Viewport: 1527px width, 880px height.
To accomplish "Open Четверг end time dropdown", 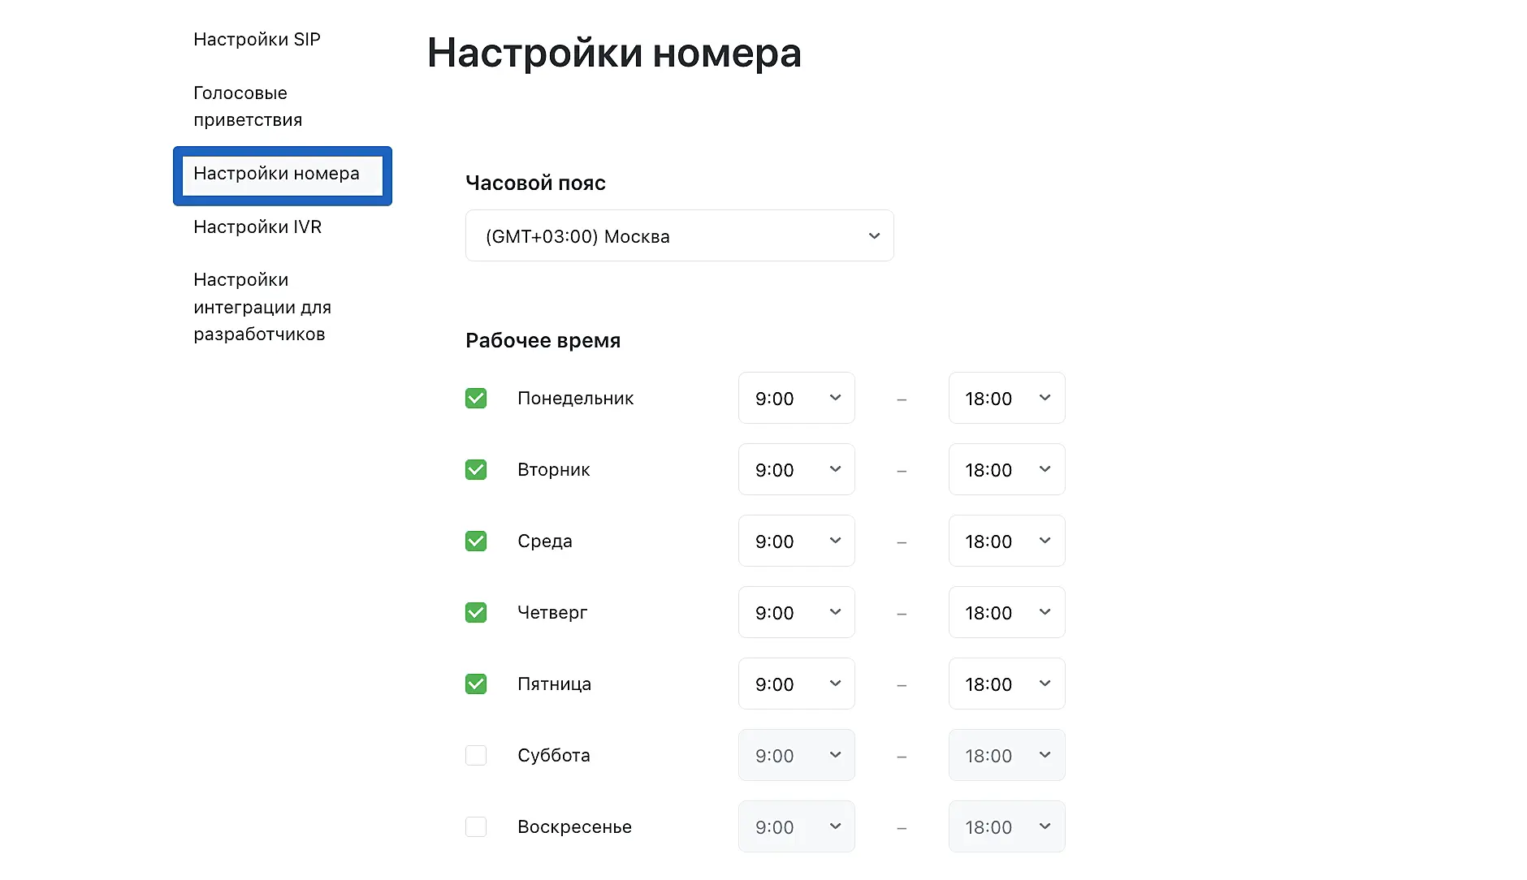I will (x=1006, y=613).
